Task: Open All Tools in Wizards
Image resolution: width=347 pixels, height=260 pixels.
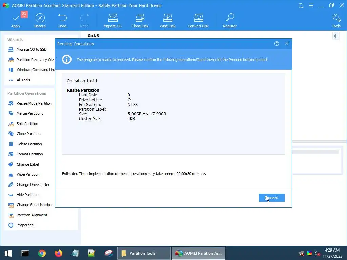Action: (x=19, y=80)
